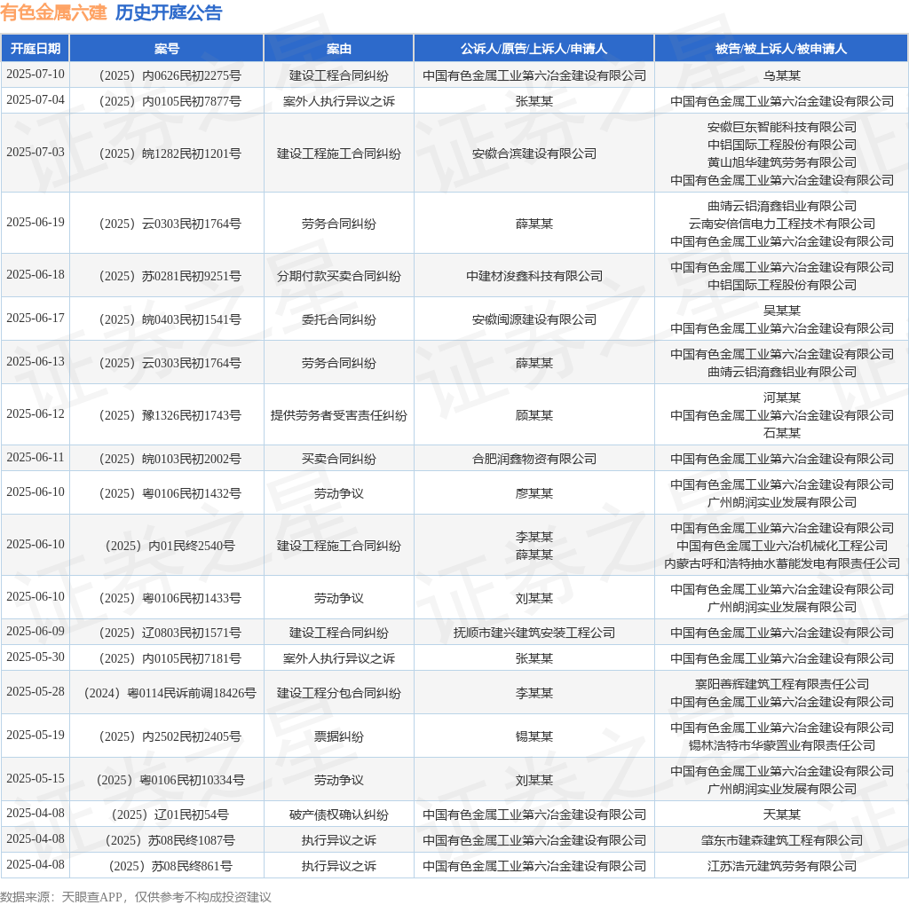Click the date 2025-06-09

[36, 631]
